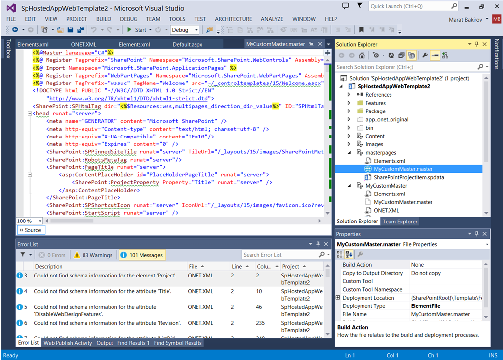Click the Properties wrench icon in Solution Explorer

tap(425, 55)
